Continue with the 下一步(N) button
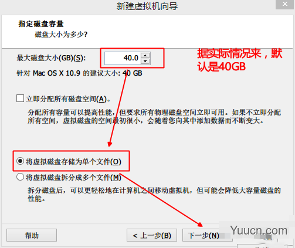This screenshot has width=295, height=248. (204, 235)
